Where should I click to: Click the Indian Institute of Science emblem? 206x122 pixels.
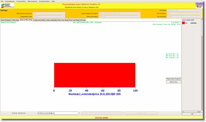click(x=199, y=6)
